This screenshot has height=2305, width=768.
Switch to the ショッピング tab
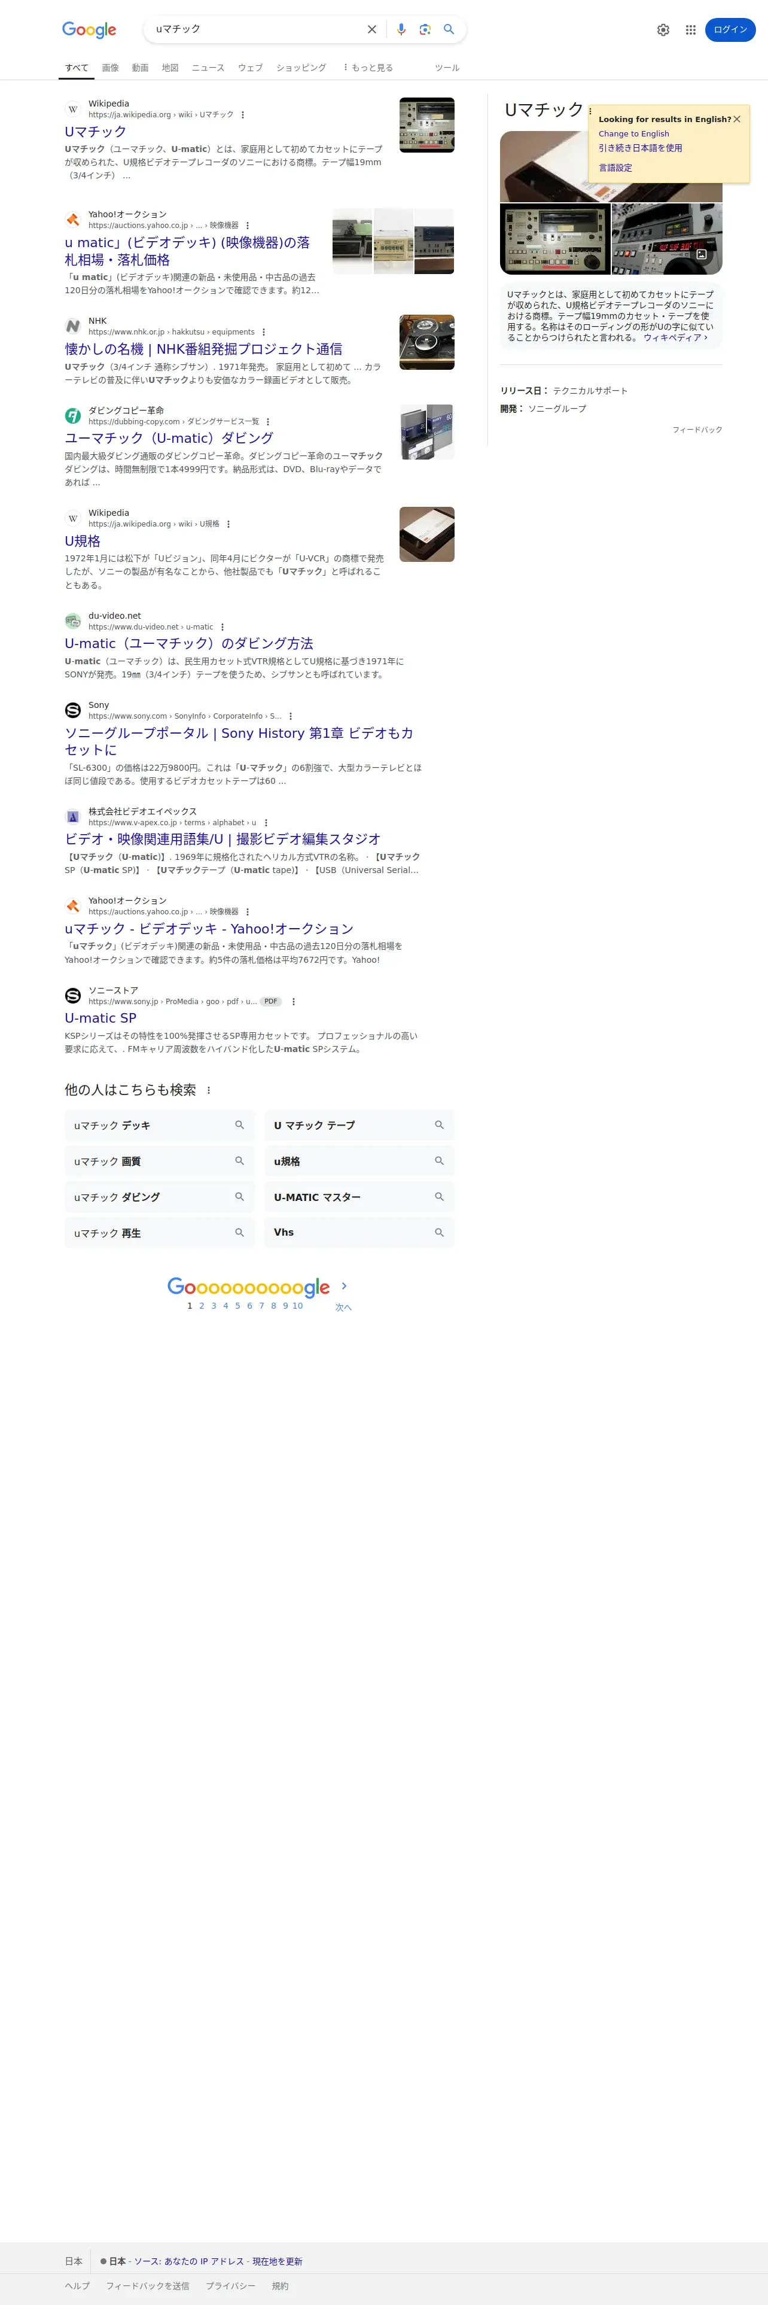[301, 68]
